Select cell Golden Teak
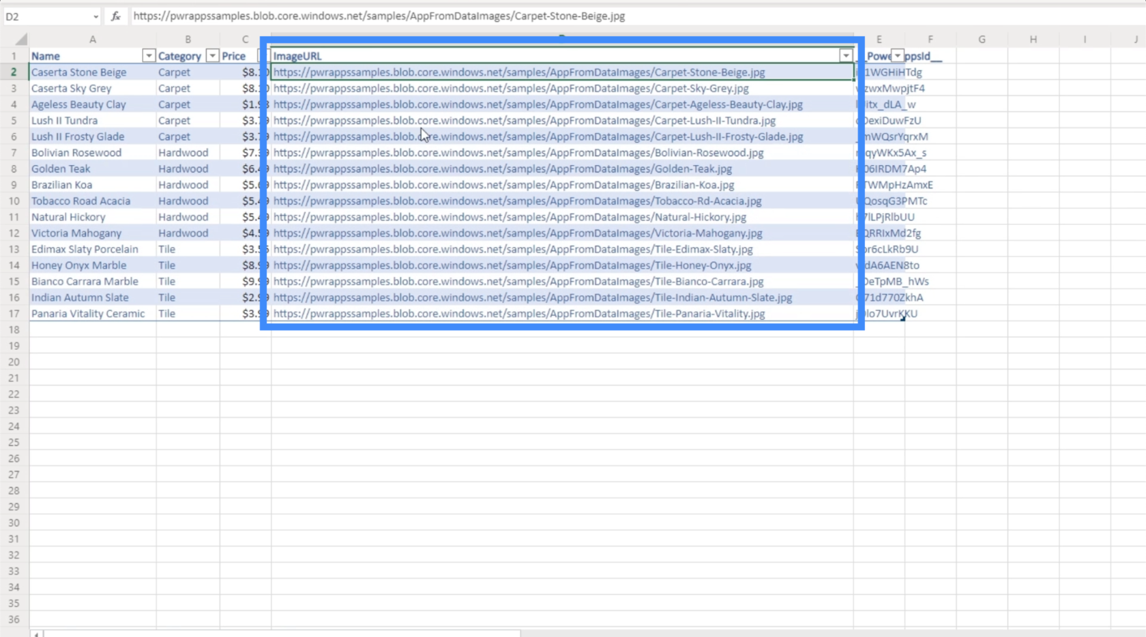 click(93, 169)
